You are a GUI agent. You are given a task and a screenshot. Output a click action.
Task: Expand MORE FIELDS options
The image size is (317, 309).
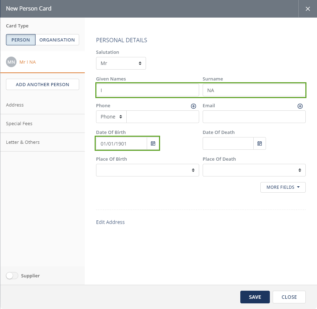pos(283,187)
